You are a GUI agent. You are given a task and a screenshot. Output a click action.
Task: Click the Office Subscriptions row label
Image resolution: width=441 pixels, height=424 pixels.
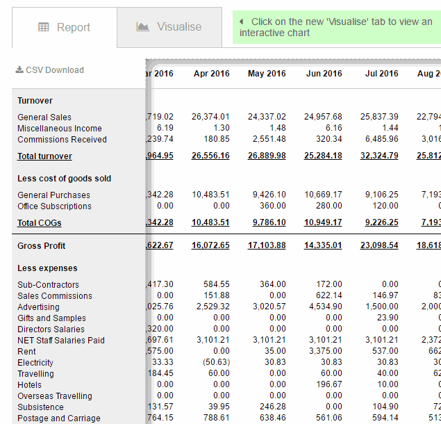pos(55,206)
